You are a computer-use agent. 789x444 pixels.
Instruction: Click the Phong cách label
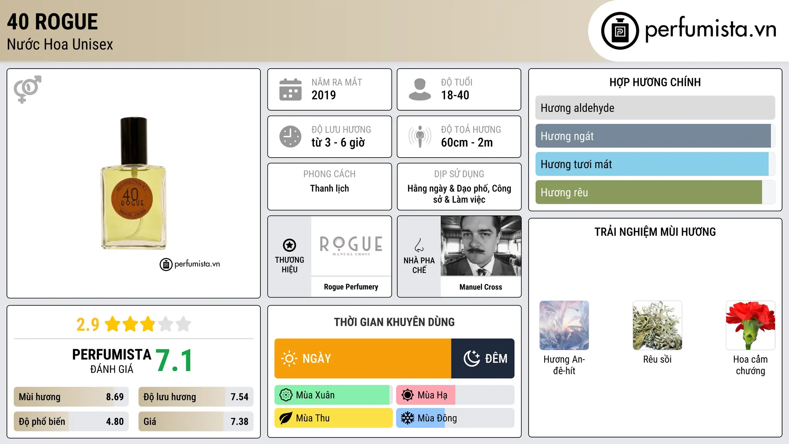329,174
